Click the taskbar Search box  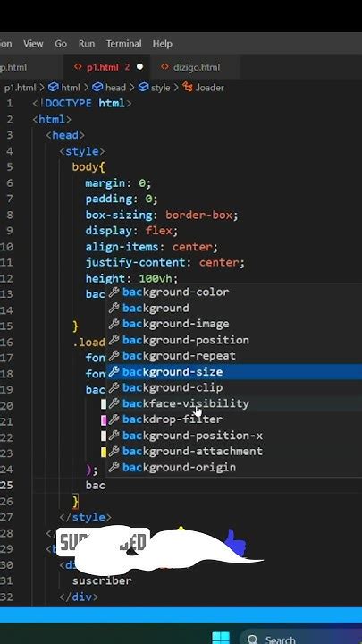tap(302, 638)
